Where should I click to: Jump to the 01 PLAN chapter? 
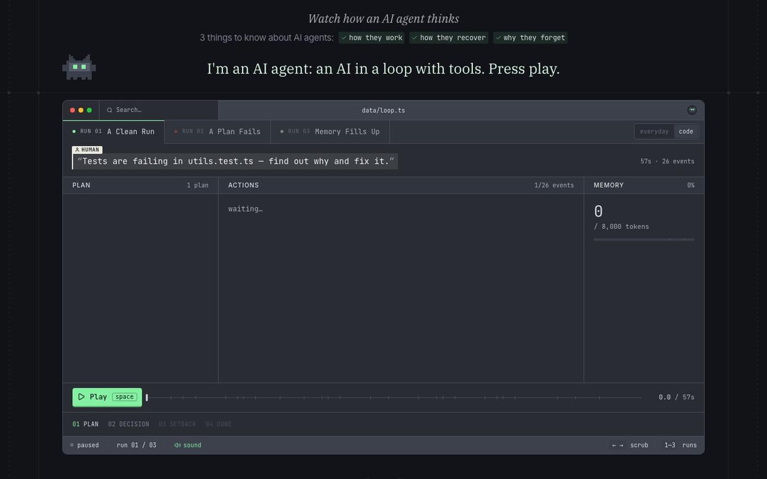(85, 424)
